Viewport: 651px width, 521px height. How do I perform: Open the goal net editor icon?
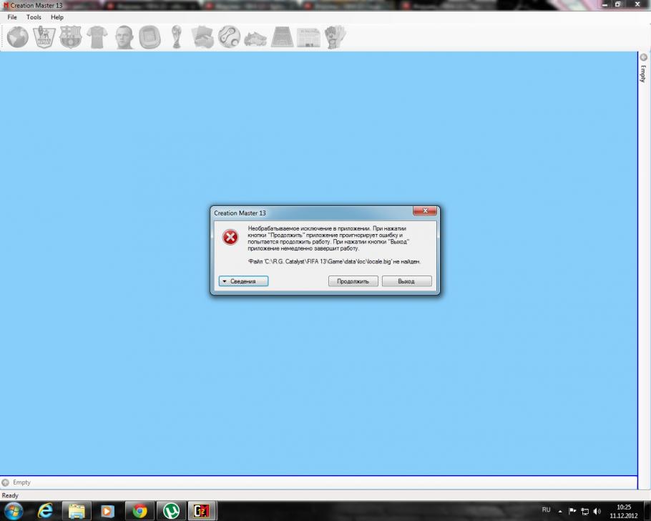point(283,37)
